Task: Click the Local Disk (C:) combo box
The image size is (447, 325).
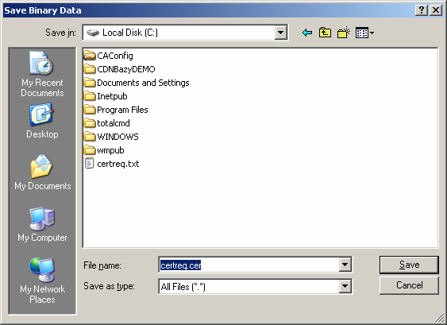Action: click(x=185, y=33)
